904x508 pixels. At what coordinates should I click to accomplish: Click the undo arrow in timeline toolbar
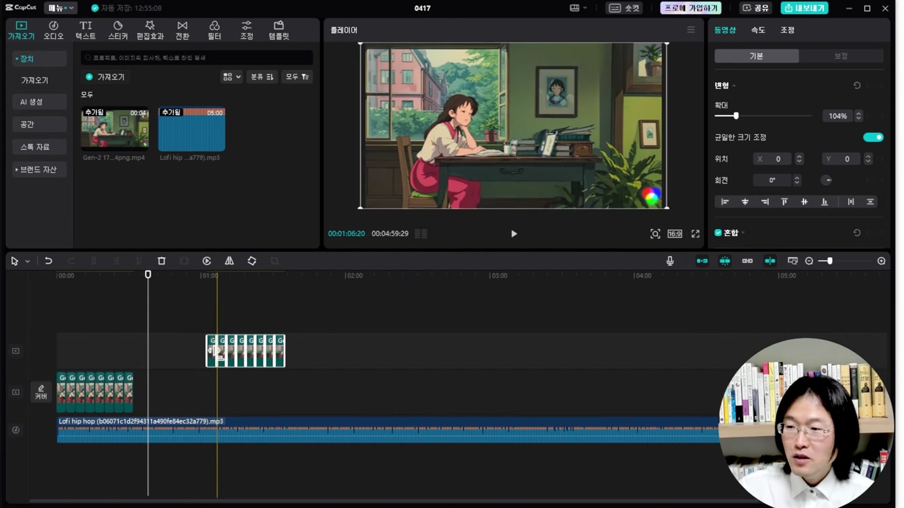pyautogui.click(x=48, y=261)
